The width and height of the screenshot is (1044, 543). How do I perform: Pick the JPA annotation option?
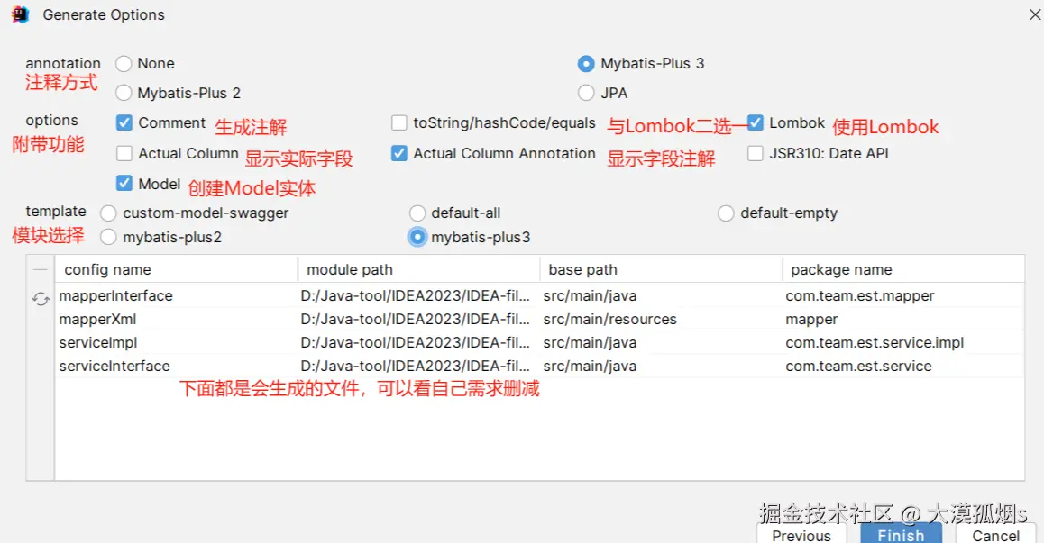tap(586, 93)
